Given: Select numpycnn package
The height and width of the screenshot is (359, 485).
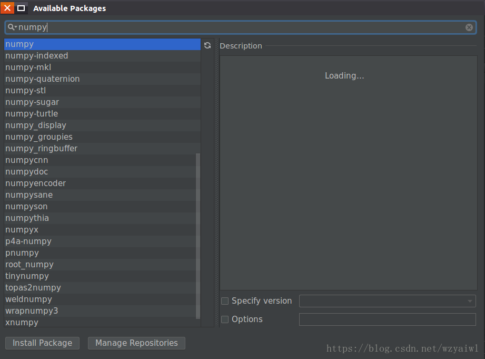Looking at the screenshot, I should (100, 160).
